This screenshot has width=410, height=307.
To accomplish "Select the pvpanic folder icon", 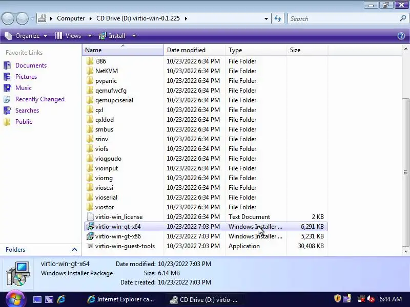I will click(x=90, y=81).
